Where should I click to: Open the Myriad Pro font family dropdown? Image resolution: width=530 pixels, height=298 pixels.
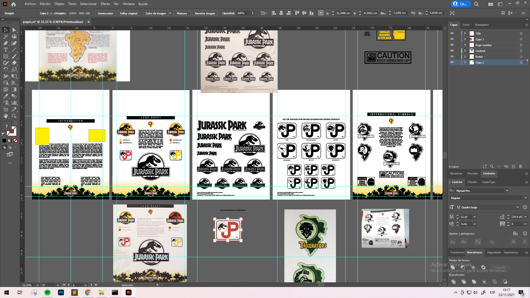point(507,191)
